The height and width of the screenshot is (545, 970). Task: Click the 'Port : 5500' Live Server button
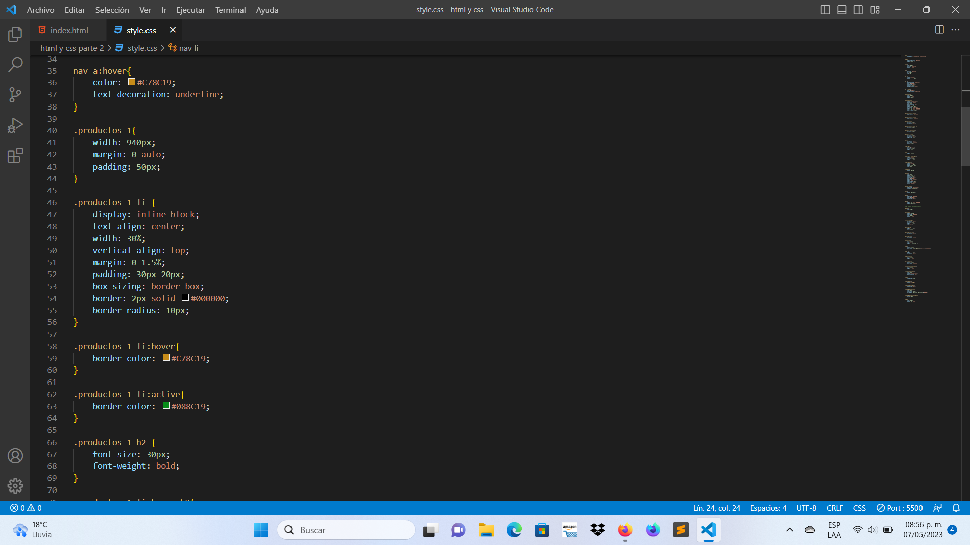[900, 508]
